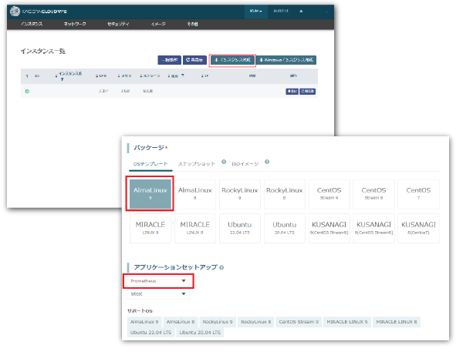Open the Prometheus application dropdown
This screenshot has height=355, width=463.
point(157,282)
